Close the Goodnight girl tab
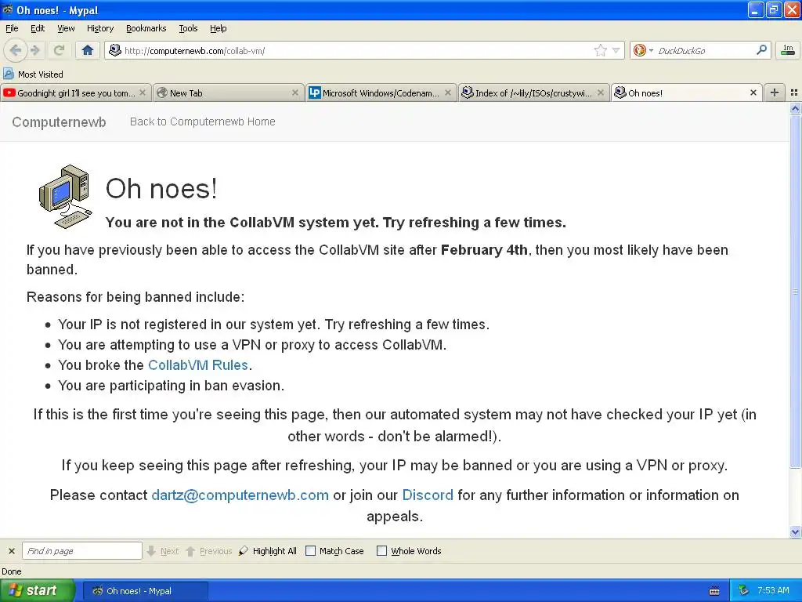Viewport: 802px width, 602px height. coord(143,92)
